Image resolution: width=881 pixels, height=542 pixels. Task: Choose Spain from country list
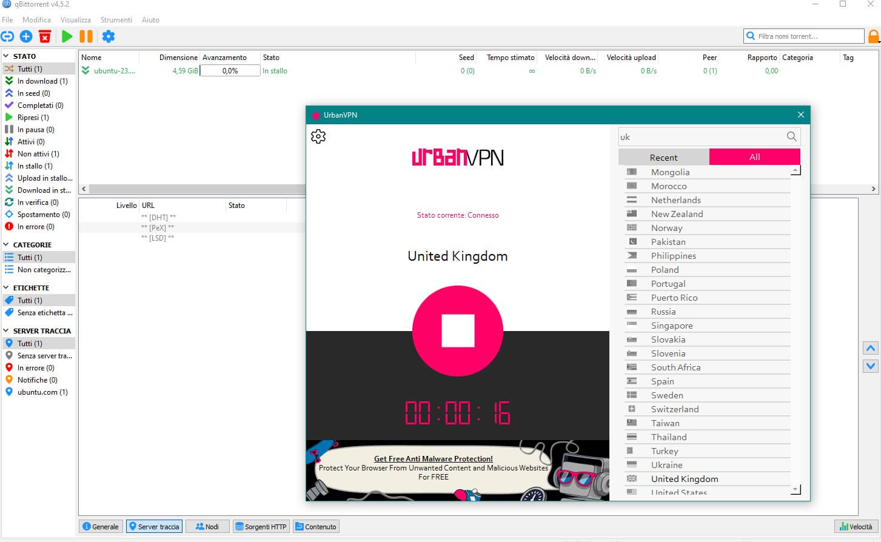tap(708, 381)
